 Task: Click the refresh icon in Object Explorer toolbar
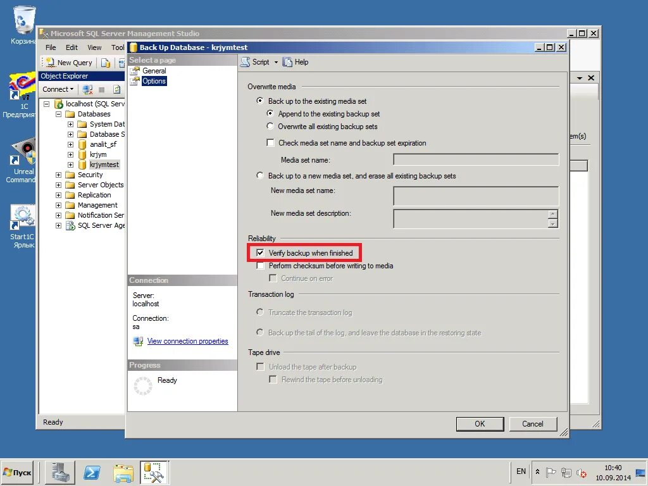point(117,89)
